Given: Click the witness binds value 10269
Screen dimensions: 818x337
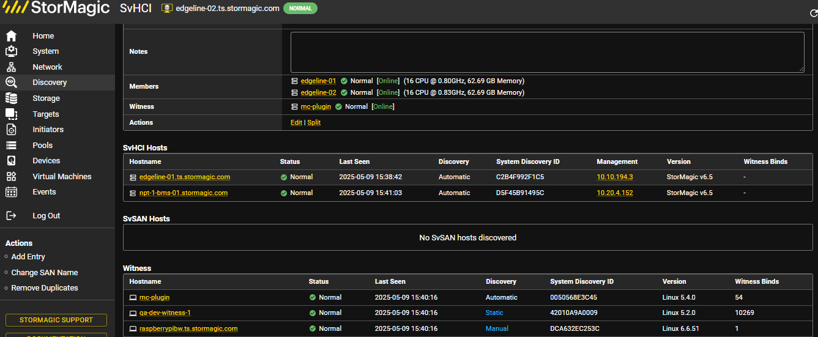Looking at the screenshot, I should point(745,313).
